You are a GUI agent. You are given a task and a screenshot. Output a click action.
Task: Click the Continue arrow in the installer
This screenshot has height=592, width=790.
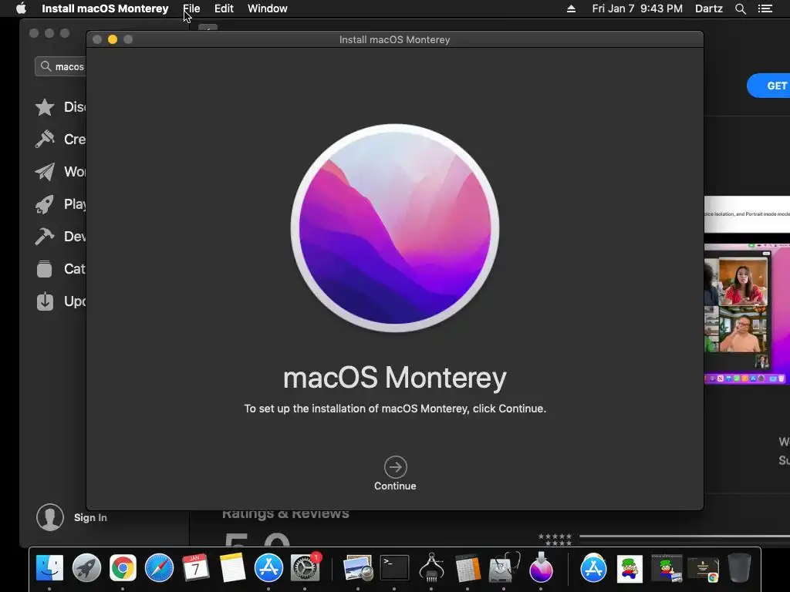[x=395, y=467]
